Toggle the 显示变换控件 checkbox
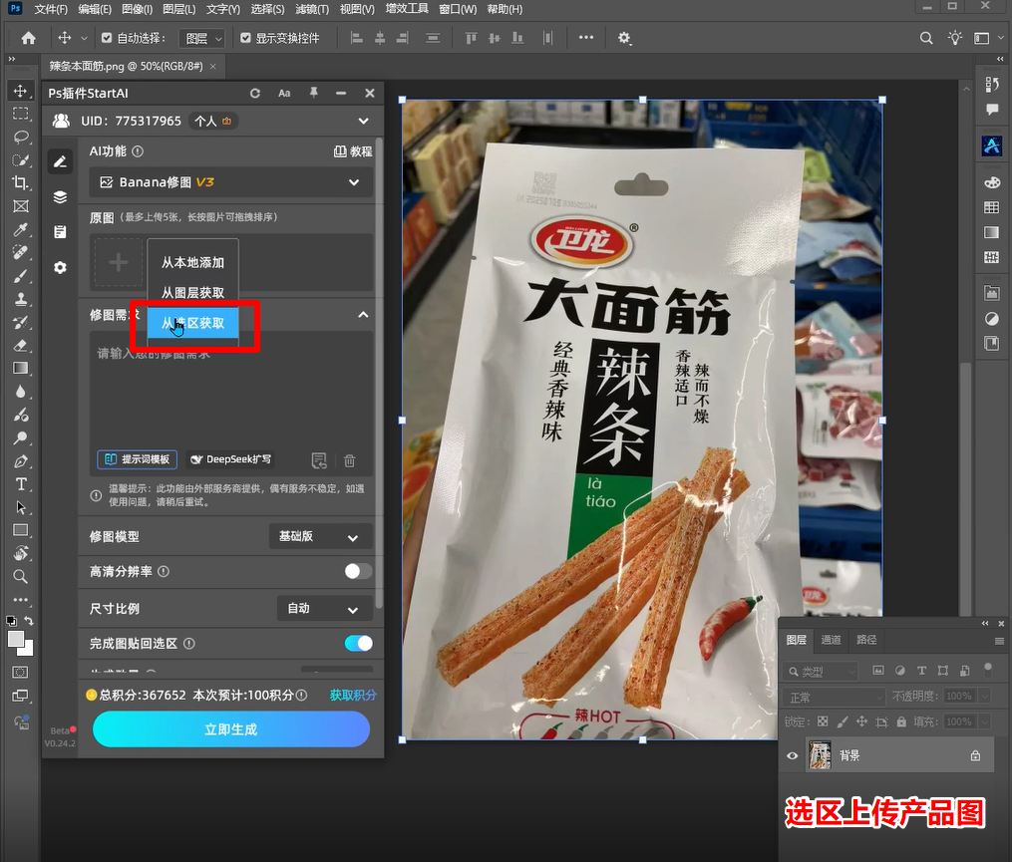This screenshot has height=862, width=1012. click(245, 38)
